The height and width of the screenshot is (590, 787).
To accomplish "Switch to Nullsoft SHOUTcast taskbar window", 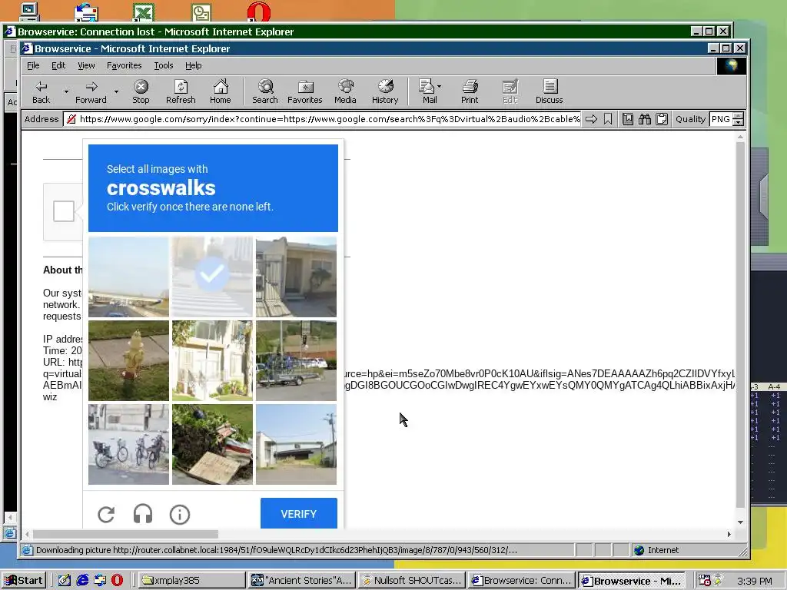I will 412,581.
